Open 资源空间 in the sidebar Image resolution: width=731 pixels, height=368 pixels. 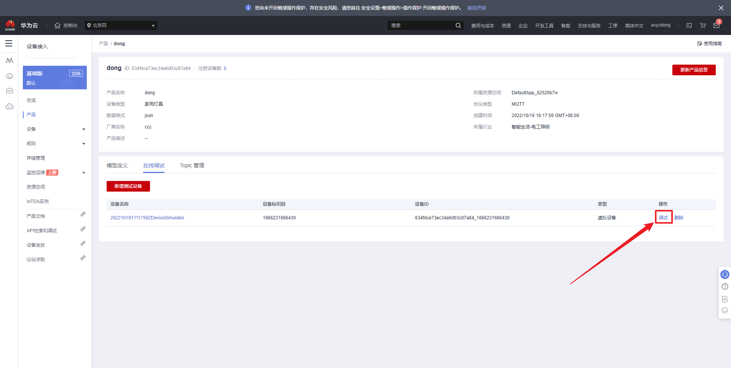[36, 187]
